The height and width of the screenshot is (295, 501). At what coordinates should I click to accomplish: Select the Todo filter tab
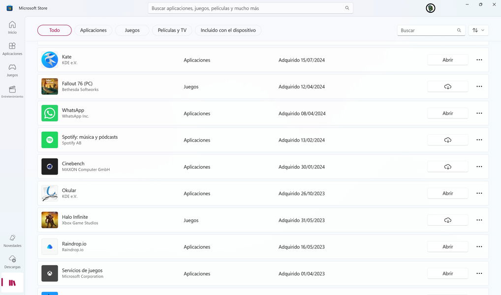coord(54,30)
